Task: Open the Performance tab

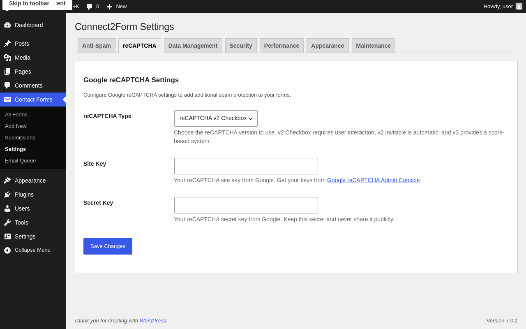Action: pos(281,46)
